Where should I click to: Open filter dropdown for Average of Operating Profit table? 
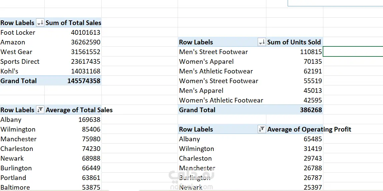point(262,129)
